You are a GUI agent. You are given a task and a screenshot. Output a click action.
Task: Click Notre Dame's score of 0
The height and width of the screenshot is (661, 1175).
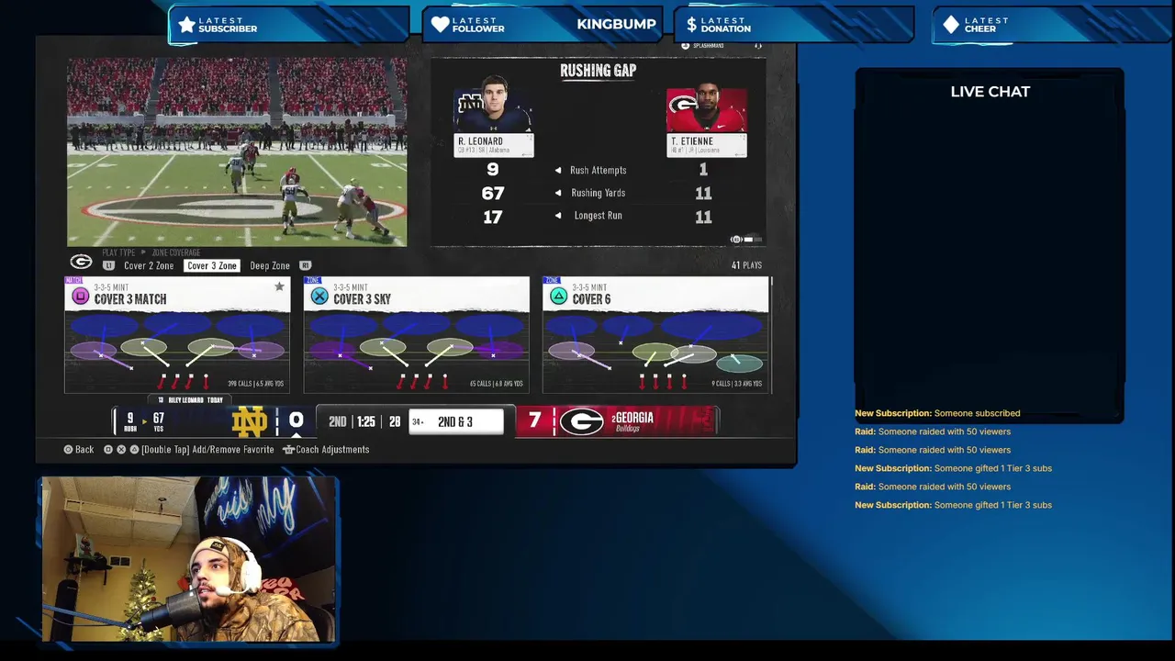pyautogui.click(x=296, y=420)
